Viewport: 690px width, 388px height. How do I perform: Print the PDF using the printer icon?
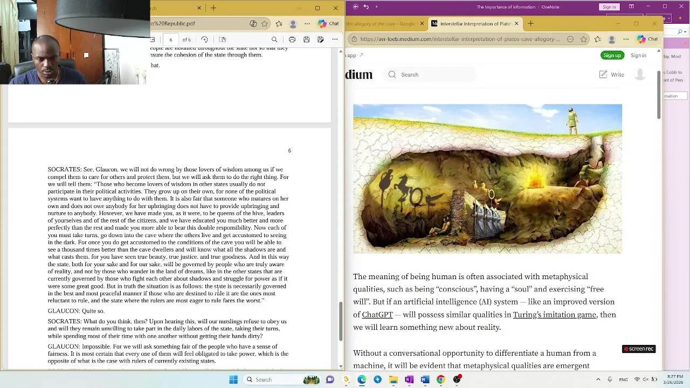pos(292,39)
